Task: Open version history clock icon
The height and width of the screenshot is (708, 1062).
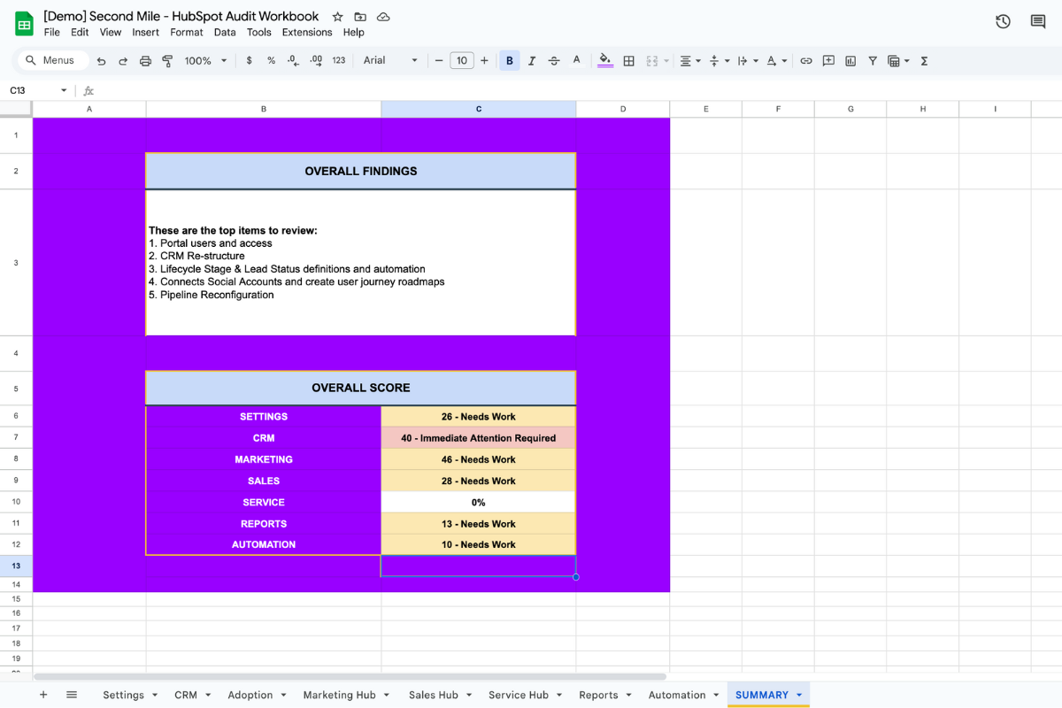Action: [1003, 21]
